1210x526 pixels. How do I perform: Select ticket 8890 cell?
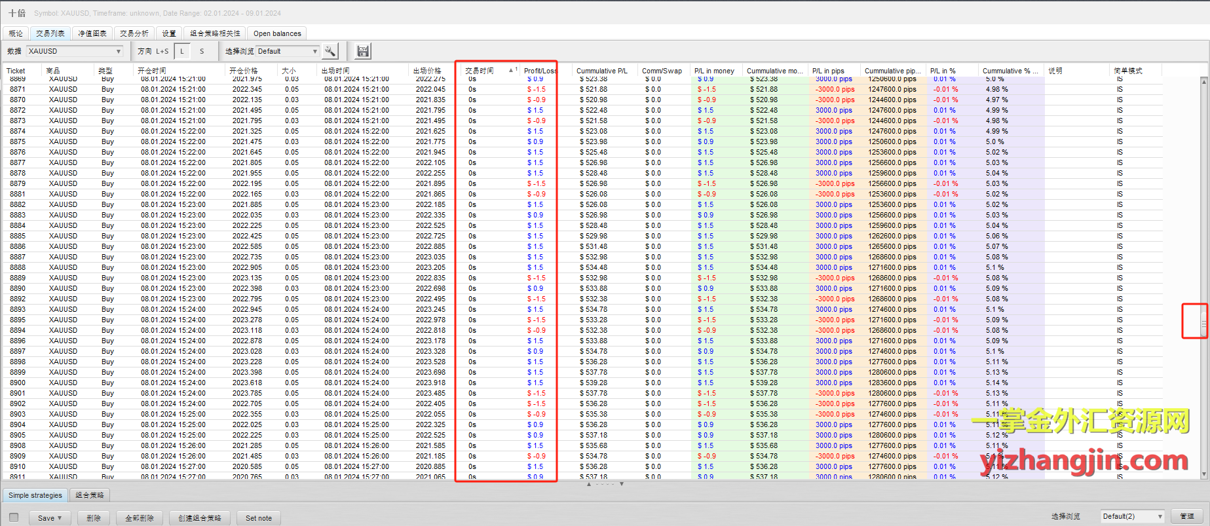click(x=18, y=288)
